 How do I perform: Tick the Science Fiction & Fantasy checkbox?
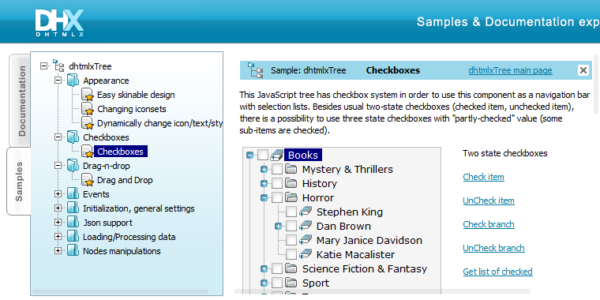coord(277,269)
